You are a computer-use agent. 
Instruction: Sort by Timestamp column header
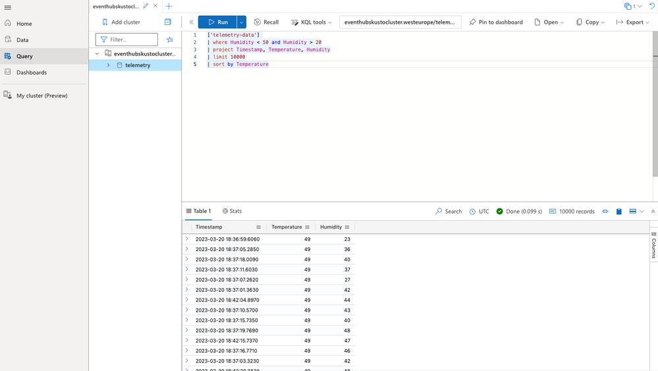[209, 227]
